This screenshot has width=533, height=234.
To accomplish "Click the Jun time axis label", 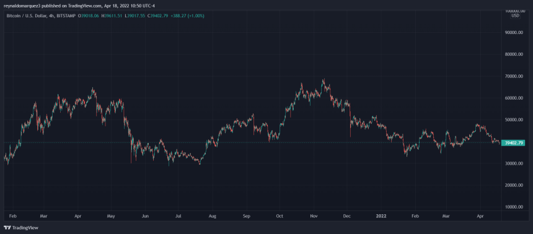I will coord(145,215).
